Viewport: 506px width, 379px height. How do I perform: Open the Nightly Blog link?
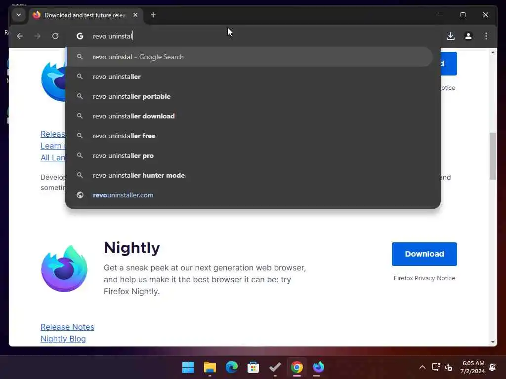63,339
